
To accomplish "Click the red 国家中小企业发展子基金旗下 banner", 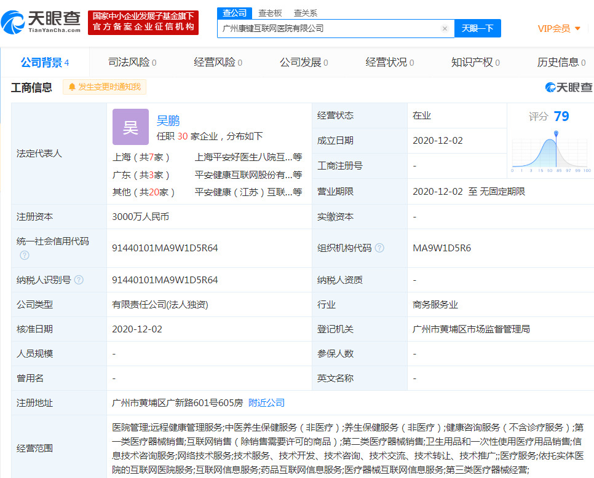I will coord(143,23).
